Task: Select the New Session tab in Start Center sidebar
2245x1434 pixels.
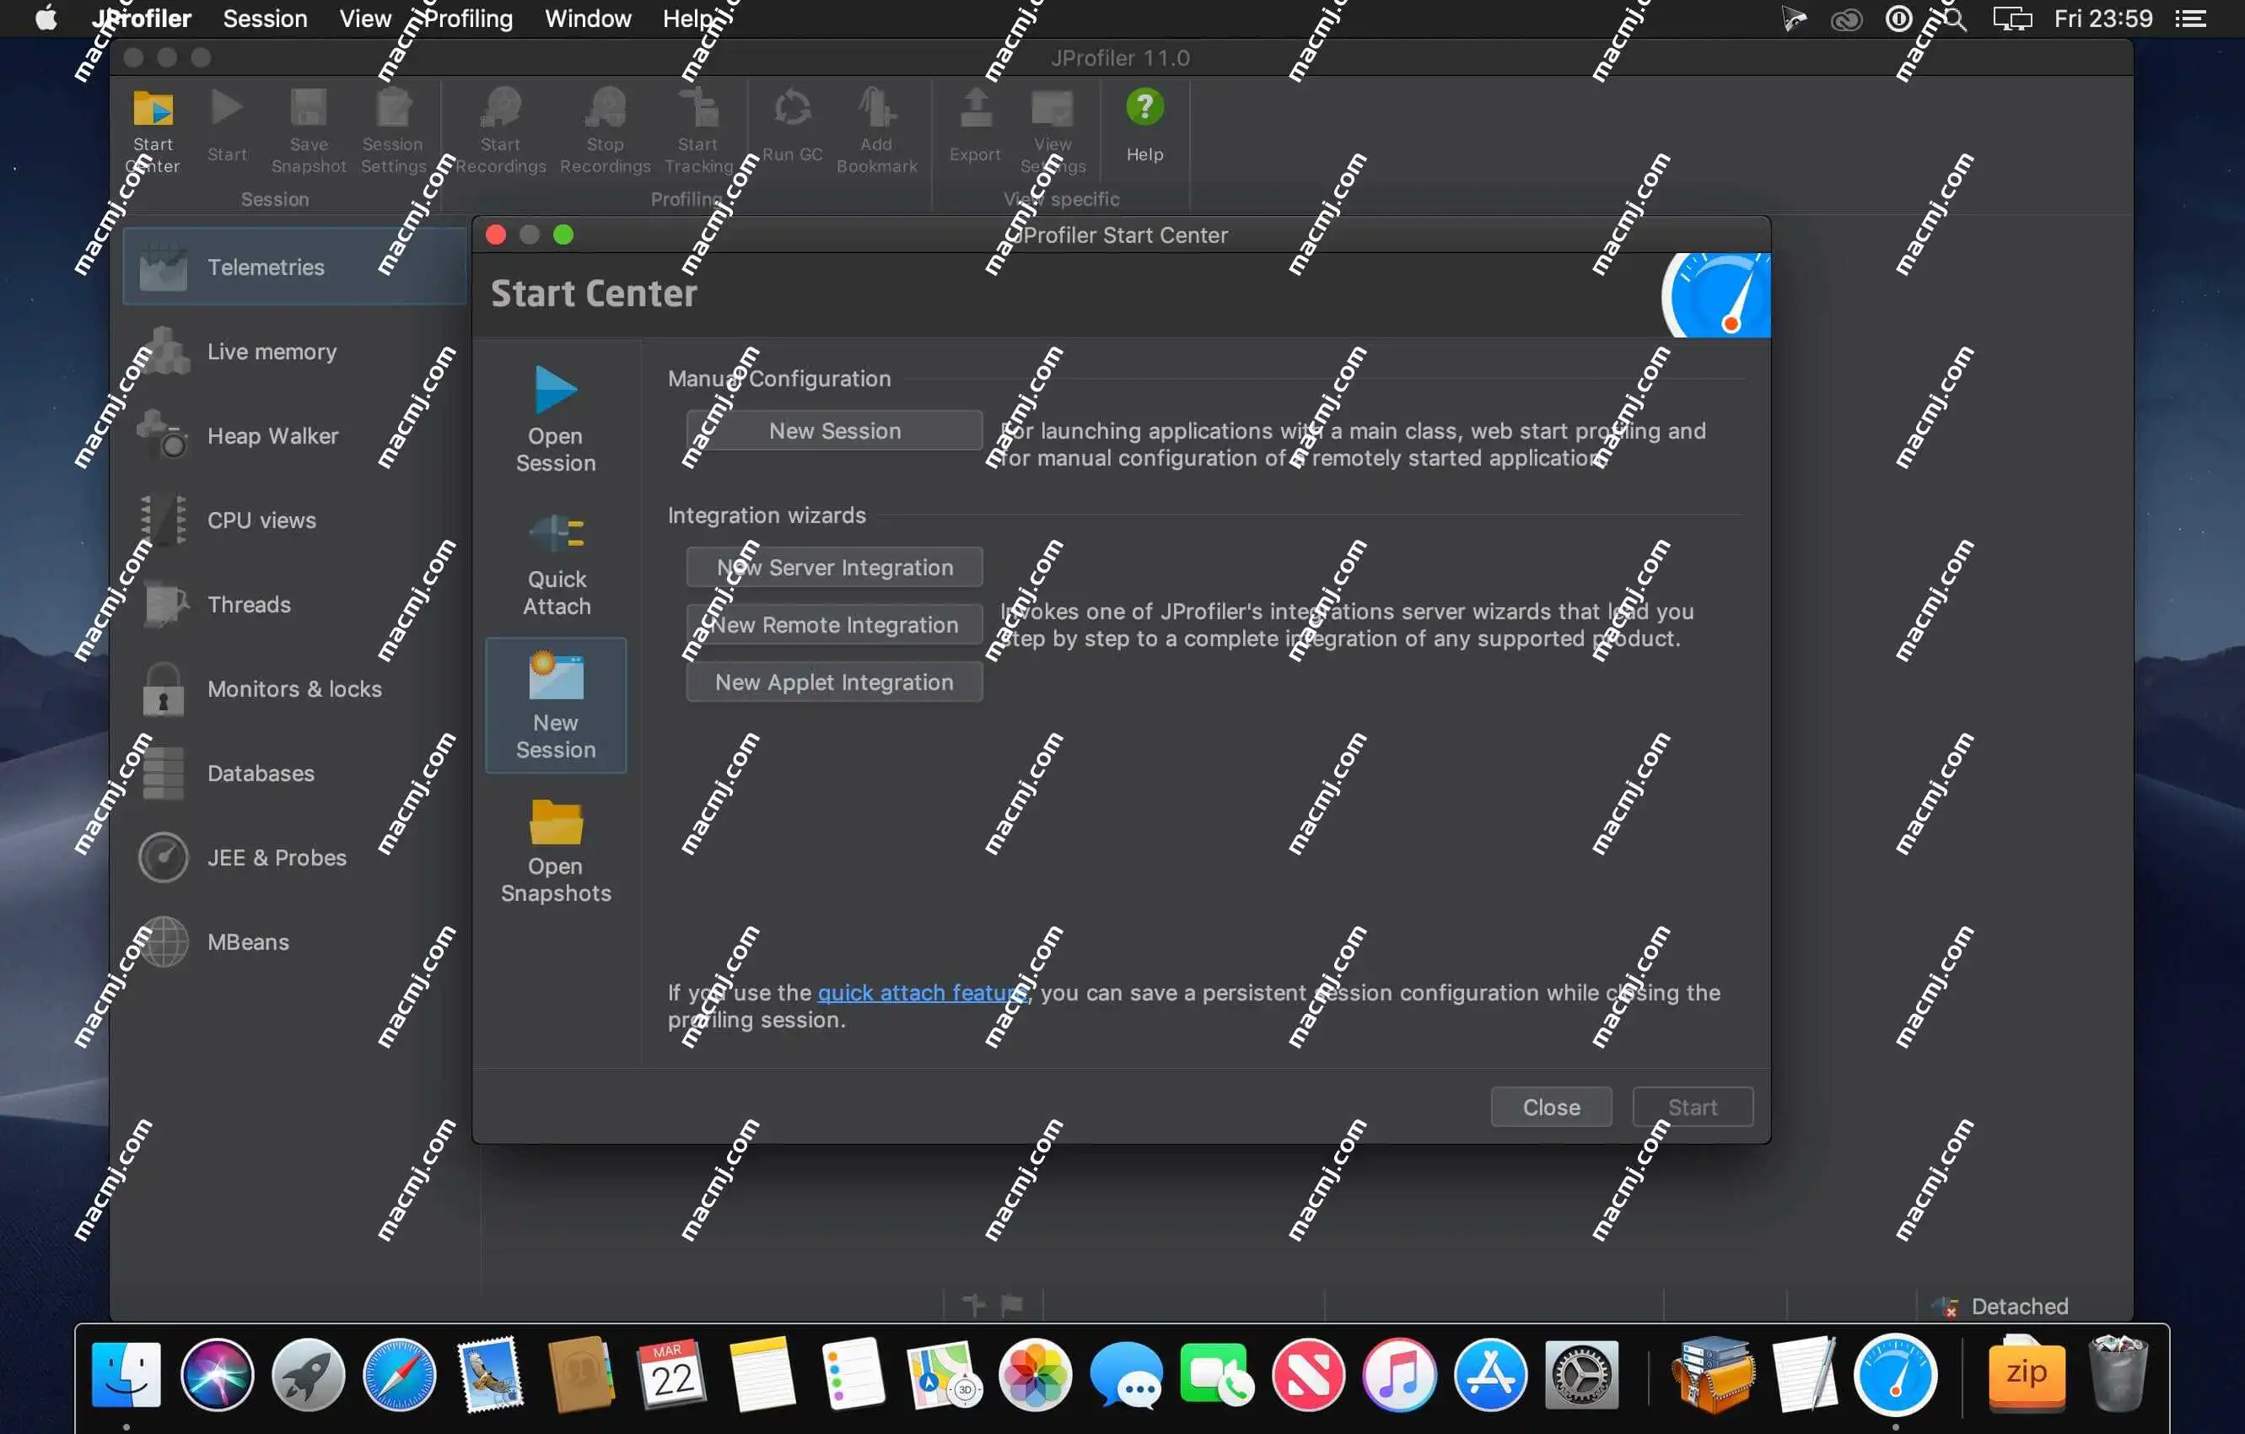Action: [x=556, y=706]
